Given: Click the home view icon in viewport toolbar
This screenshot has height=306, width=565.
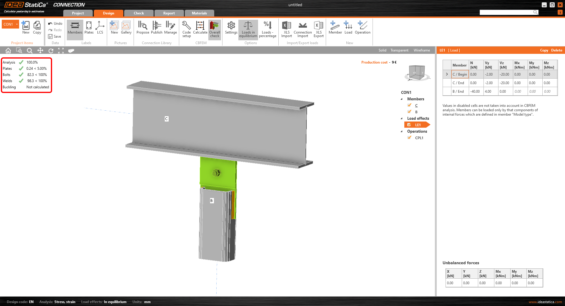Looking at the screenshot, I should point(8,51).
